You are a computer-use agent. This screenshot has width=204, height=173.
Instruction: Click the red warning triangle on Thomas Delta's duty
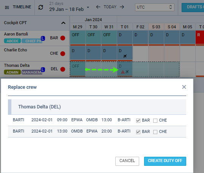(x=123, y=72)
